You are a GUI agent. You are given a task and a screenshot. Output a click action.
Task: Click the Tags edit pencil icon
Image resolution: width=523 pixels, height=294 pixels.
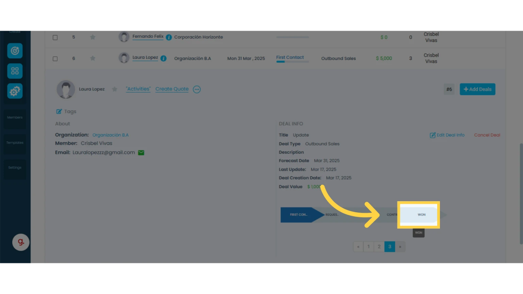[x=59, y=112]
